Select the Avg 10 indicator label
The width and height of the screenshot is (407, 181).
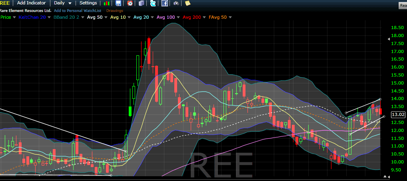point(118,18)
